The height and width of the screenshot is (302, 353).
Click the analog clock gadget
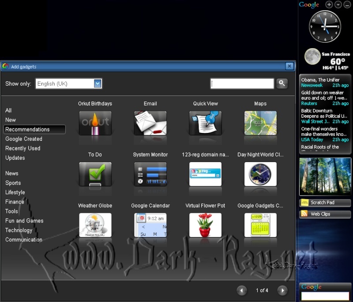pos(325,26)
